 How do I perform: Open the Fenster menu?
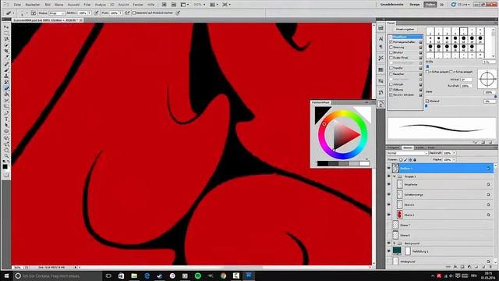pyautogui.click(x=138, y=5)
